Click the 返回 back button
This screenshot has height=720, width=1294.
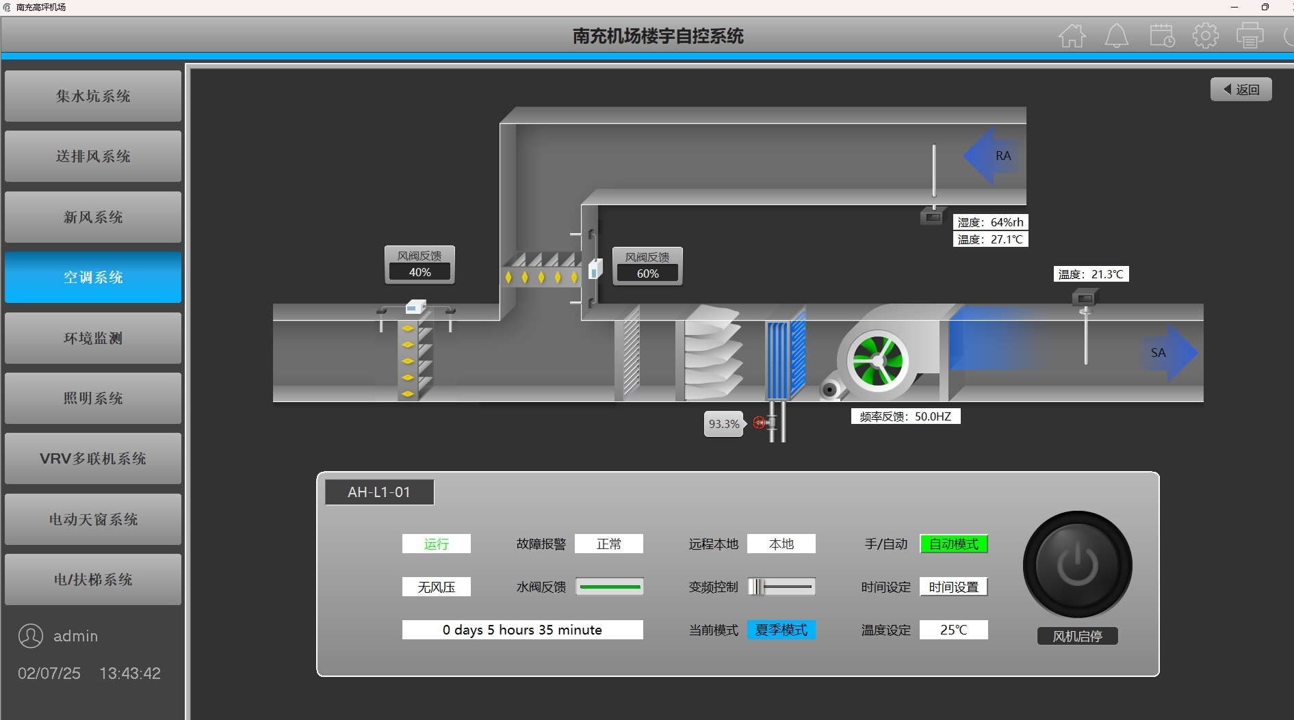point(1241,90)
